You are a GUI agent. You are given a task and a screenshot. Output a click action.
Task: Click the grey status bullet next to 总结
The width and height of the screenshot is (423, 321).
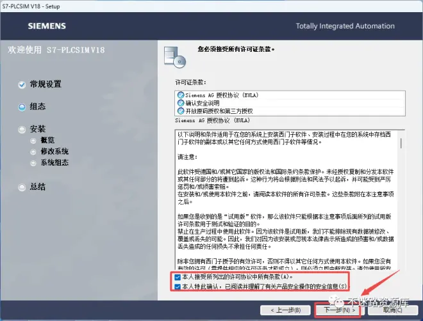tap(22, 187)
